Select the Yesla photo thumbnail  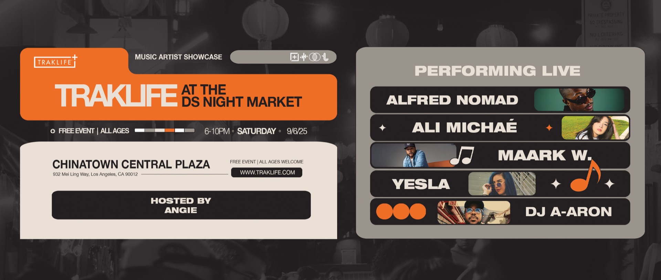(x=502, y=184)
